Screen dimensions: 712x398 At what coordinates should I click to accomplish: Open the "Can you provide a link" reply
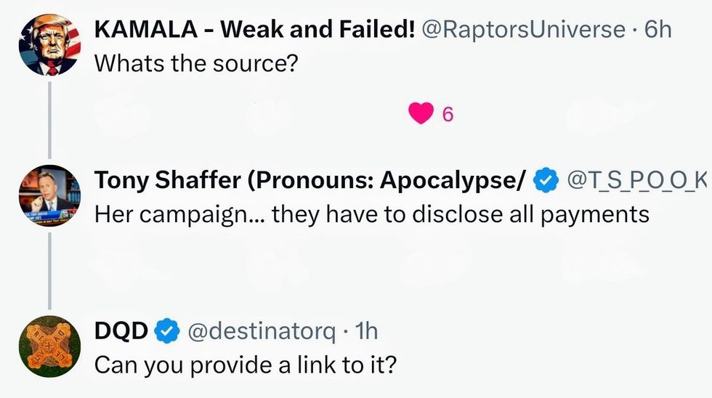[x=246, y=365]
